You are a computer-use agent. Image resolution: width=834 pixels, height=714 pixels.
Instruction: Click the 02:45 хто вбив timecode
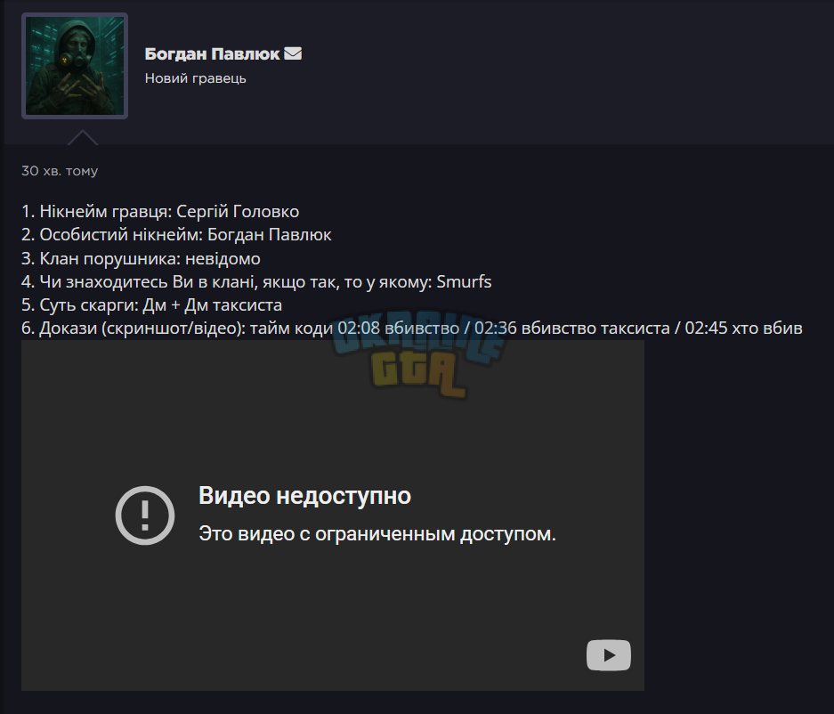(743, 328)
